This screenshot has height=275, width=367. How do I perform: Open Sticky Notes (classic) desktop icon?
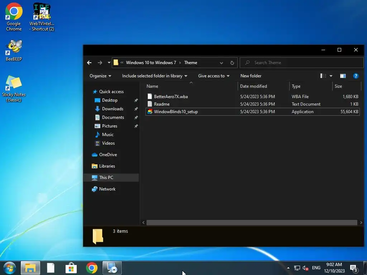click(14, 89)
